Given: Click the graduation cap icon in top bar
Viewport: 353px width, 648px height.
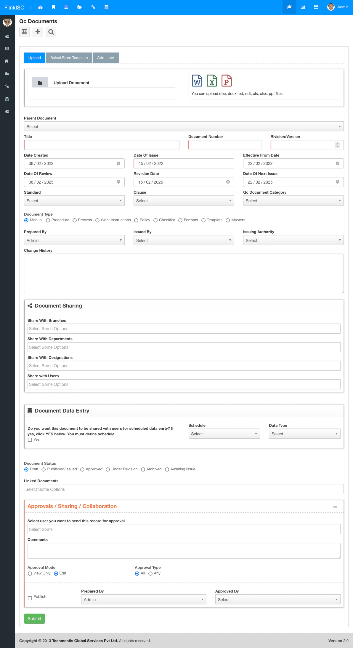Looking at the screenshot, I should click(x=289, y=7).
